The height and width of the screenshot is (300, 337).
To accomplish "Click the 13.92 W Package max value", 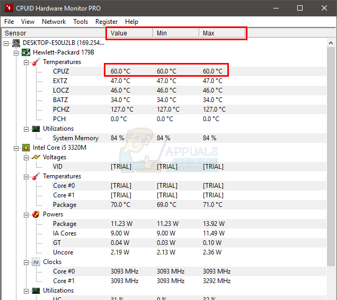I will pos(214,224).
